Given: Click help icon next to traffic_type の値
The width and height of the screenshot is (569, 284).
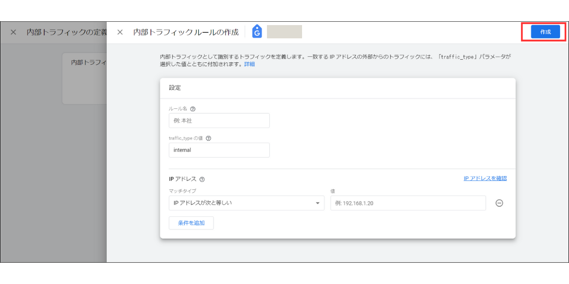Looking at the screenshot, I should [209, 139].
